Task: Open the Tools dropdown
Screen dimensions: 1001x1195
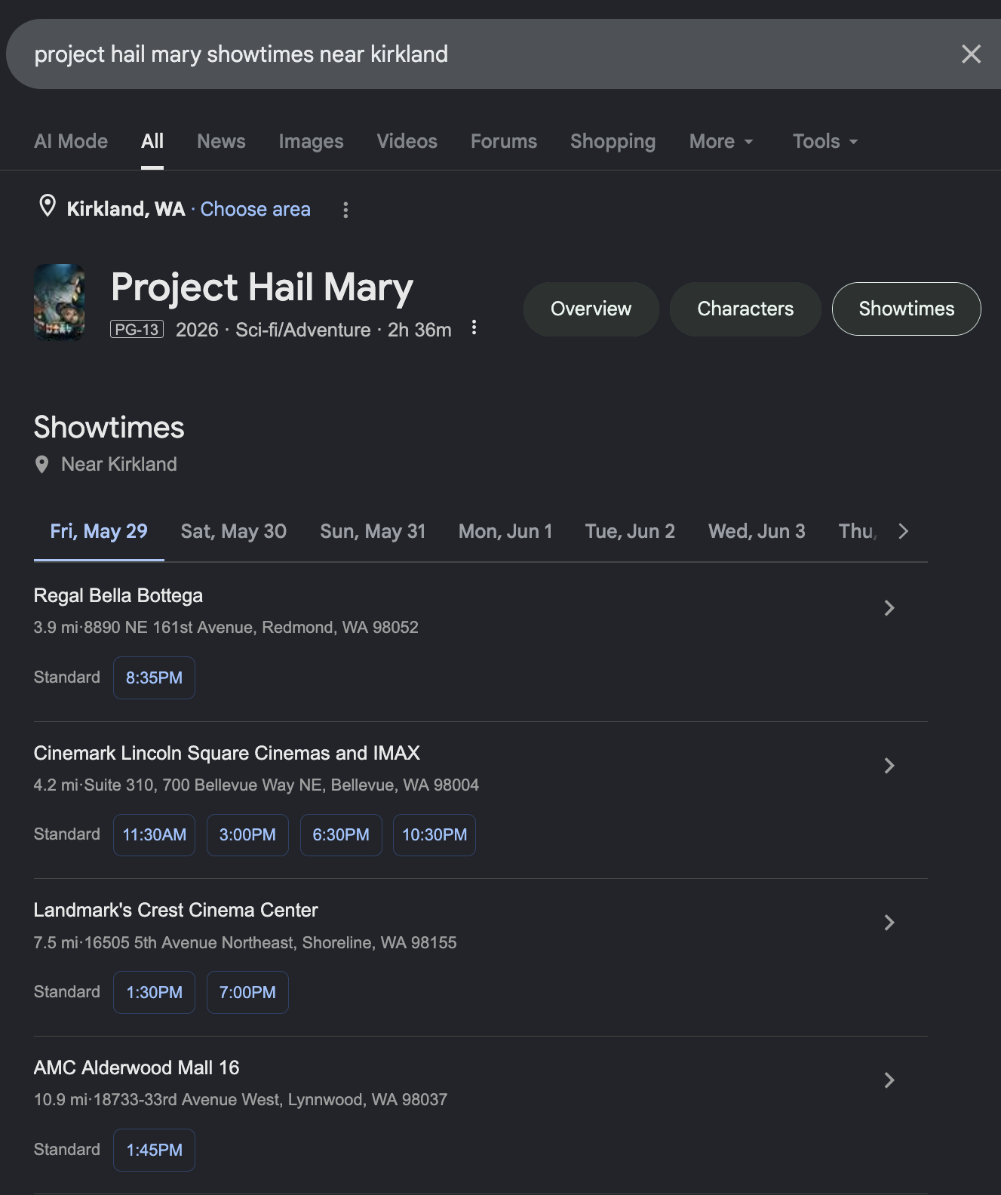Action: [825, 141]
